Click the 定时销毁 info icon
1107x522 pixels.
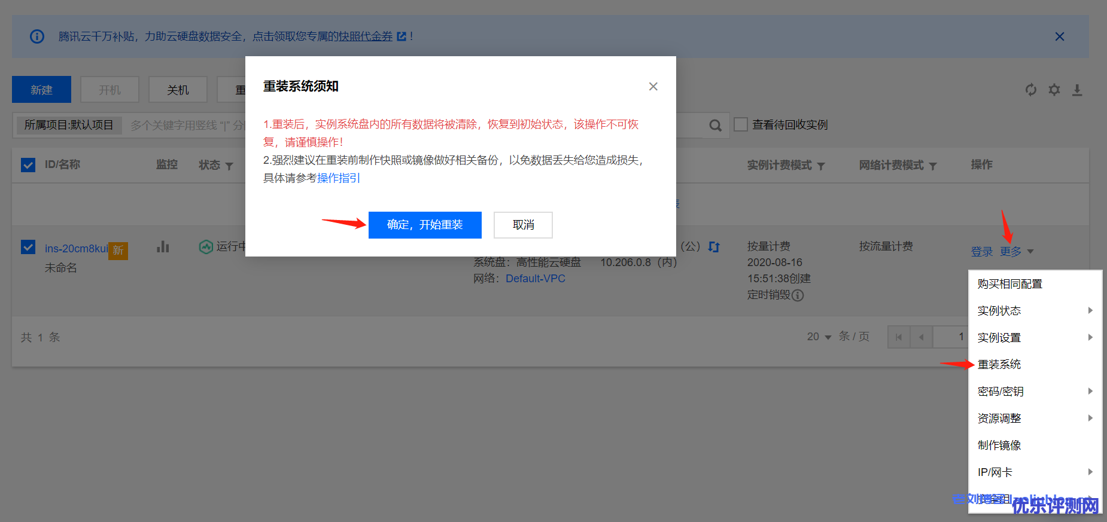(x=798, y=295)
